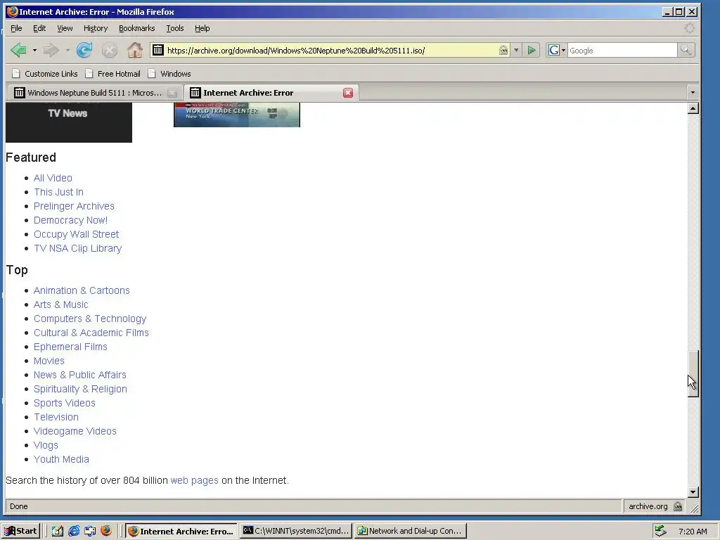Open the Windows Start button
This screenshot has height=540, width=720.
pos(20,531)
